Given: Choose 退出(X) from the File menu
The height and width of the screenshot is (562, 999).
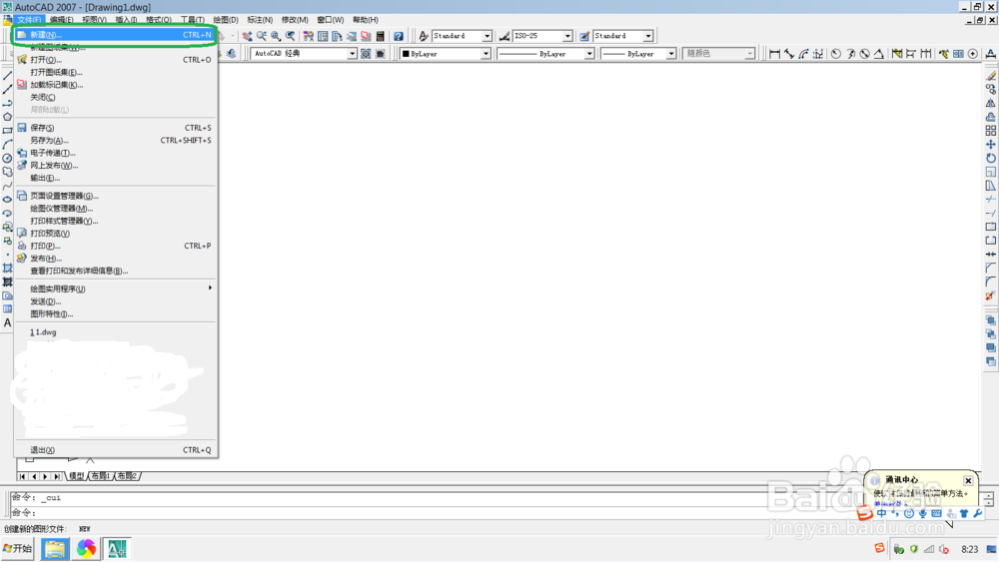Looking at the screenshot, I should point(115,450).
